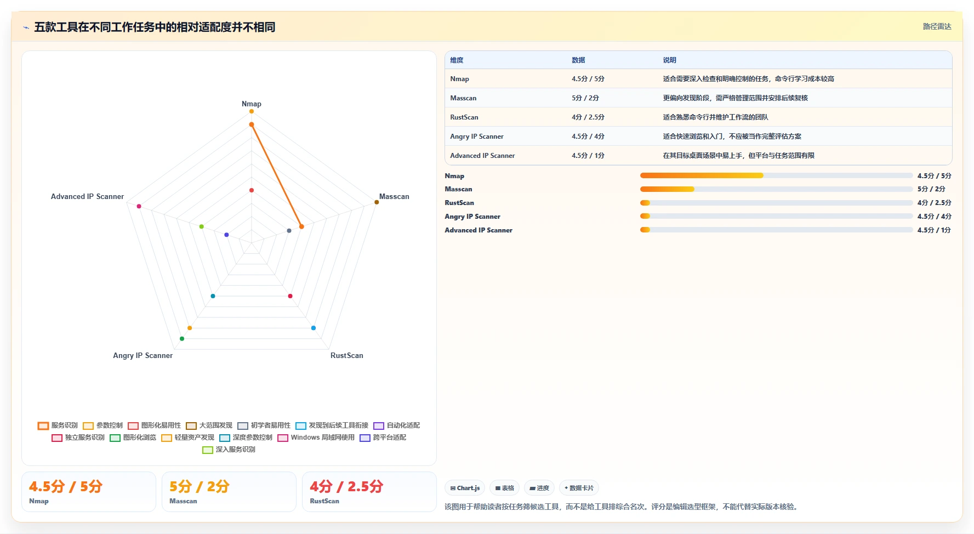Toggle the 参数控制 legend series
This screenshot has width=974, height=534.
pos(102,425)
